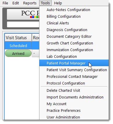Select My Account menu item

click(x=74, y=104)
